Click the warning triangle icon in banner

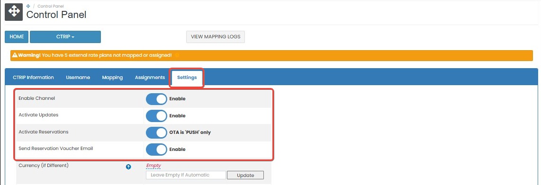15,55
